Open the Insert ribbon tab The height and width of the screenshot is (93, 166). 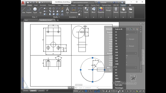[x=36, y=5]
